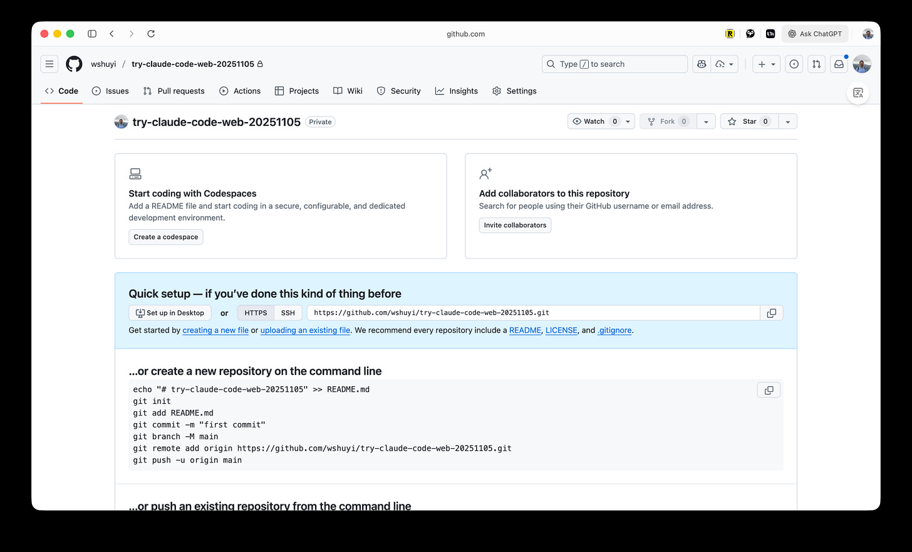
Task: Click the floating translate page icon
Action: (x=858, y=93)
